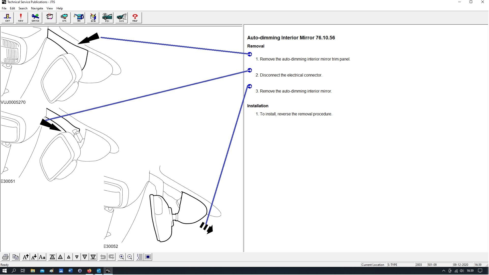Click the EXIT toolbar button

tap(8, 18)
